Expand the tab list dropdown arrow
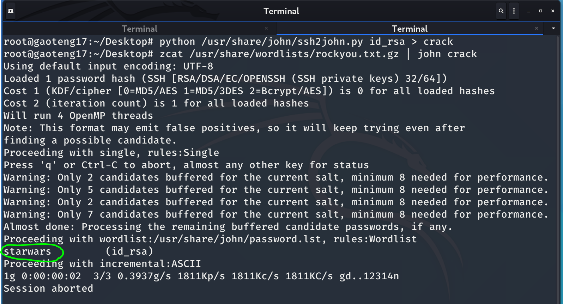The width and height of the screenshot is (563, 304). click(553, 28)
